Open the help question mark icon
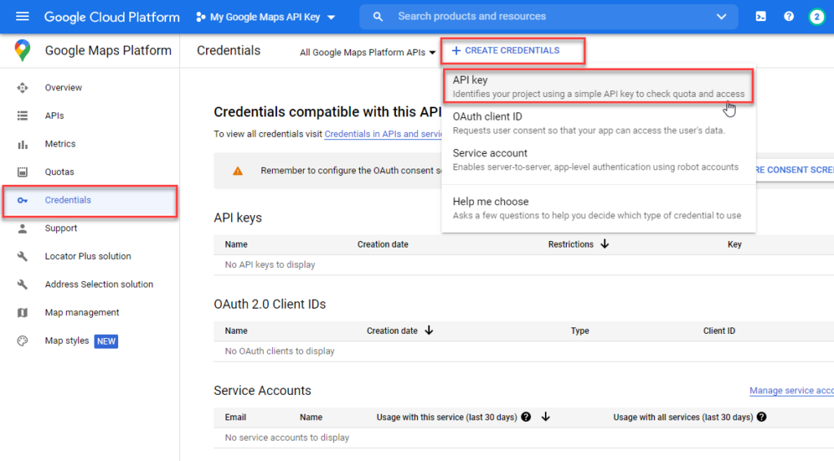Viewport: 834px width, 461px height. (788, 16)
